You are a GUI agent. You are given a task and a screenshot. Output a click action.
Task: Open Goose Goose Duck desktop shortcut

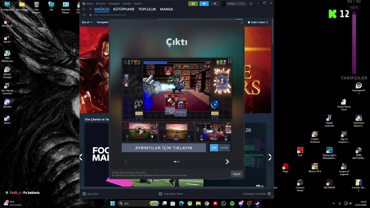click(x=344, y=105)
